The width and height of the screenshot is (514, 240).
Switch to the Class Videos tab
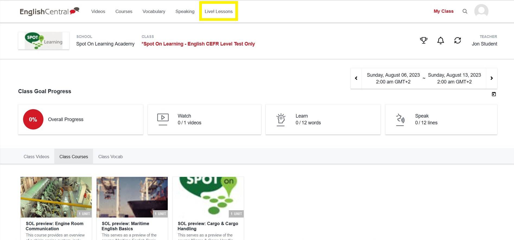(x=36, y=157)
